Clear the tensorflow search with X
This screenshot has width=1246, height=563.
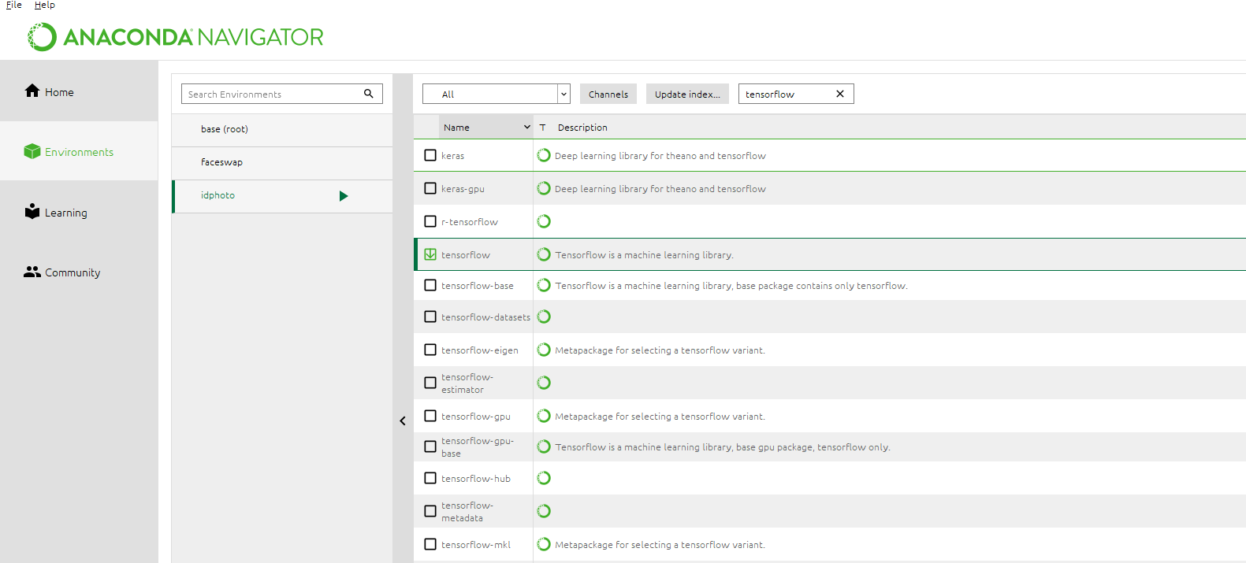[x=840, y=94]
